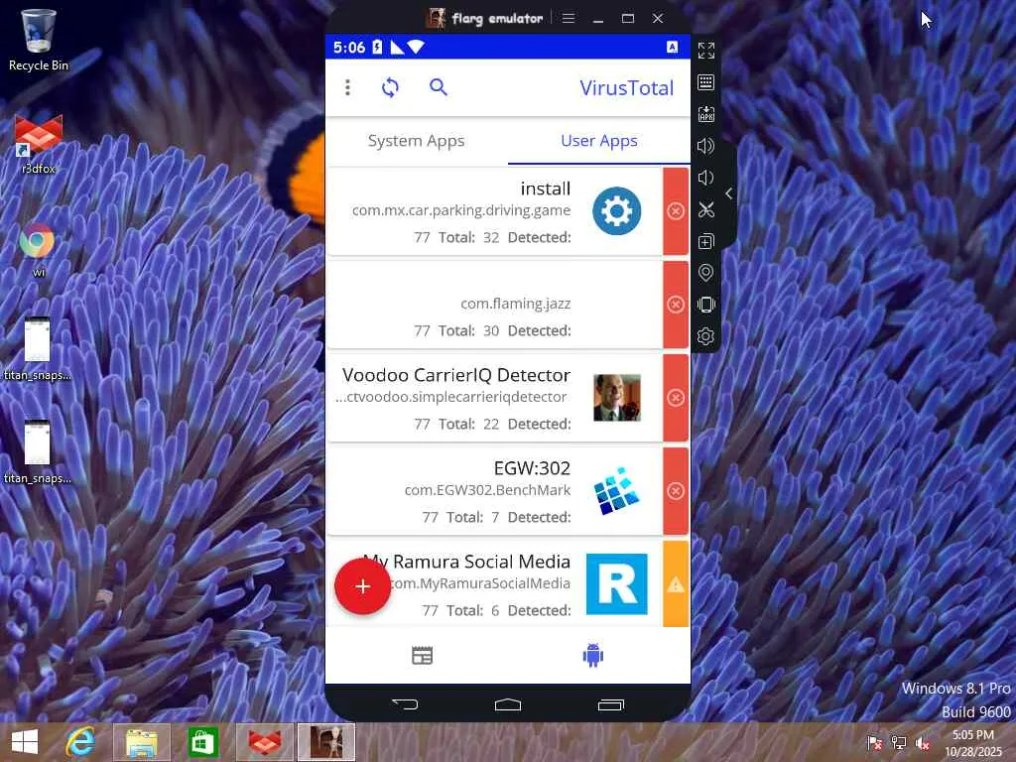Click the emulator scissors screenshot icon
The width and height of the screenshot is (1016, 762).
(x=706, y=209)
